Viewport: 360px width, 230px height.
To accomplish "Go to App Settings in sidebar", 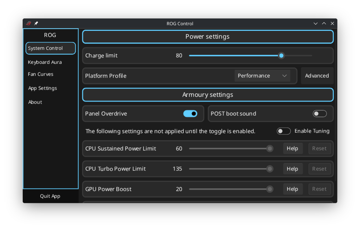I will pyautogui.click(x=42, y=88).
